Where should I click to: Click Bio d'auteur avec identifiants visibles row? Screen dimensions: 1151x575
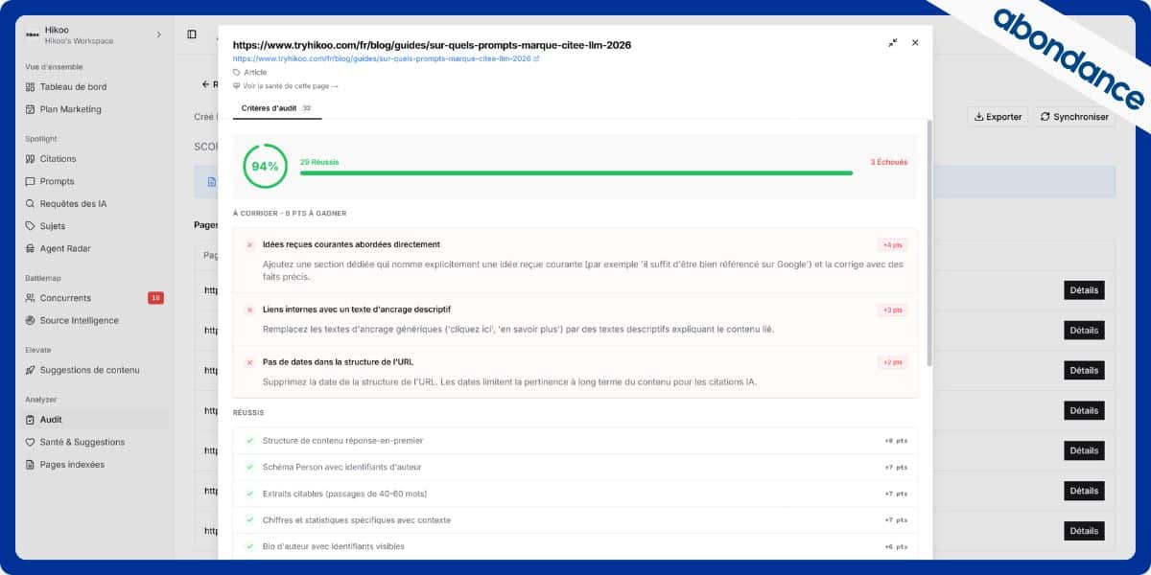575,546
